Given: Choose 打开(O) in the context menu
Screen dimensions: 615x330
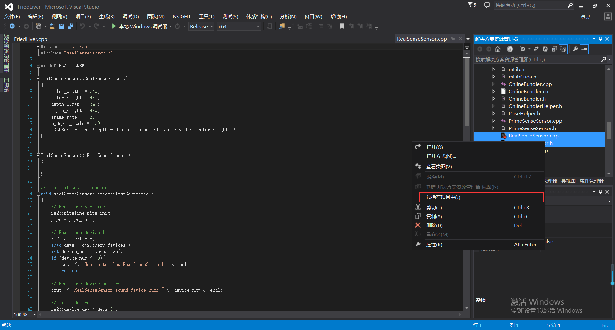Looking at the screenshot, I should tap(478, 147).
